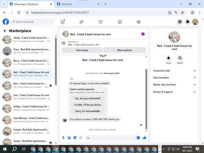Open View buyer profile link
The image size is (204, 153).
[111, 73]
